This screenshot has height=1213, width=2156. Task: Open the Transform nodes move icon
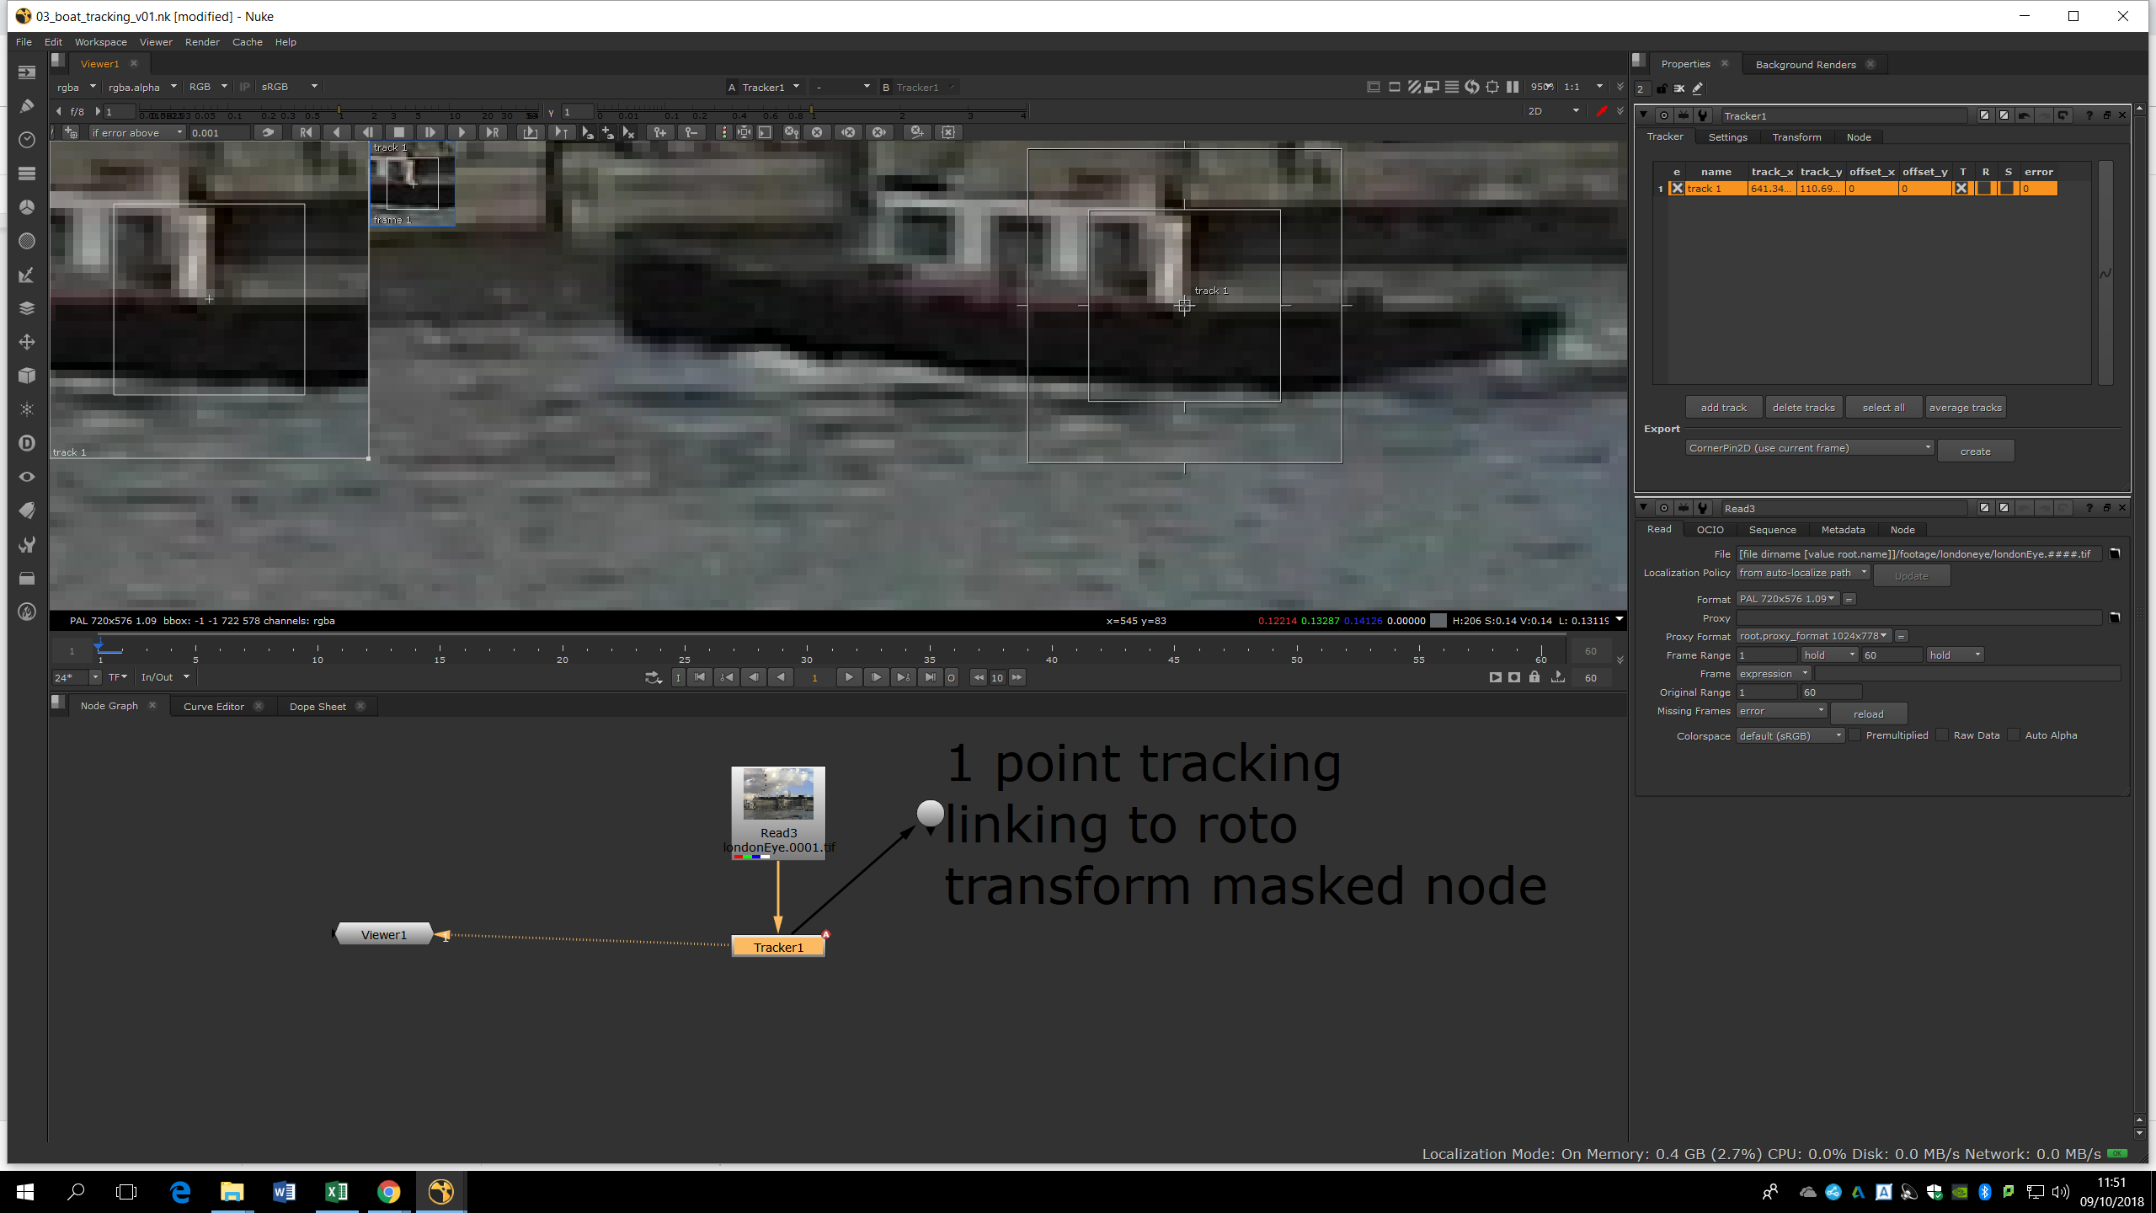26,342
